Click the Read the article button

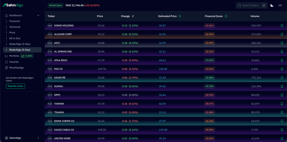click(x=15, y=86)
